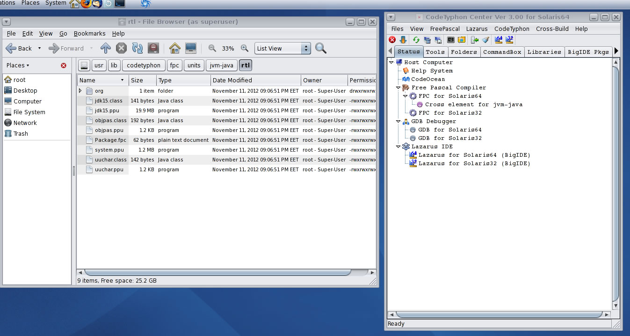
Task: Open the Places sidebar selector dropdown
Action: coord(18,66)
